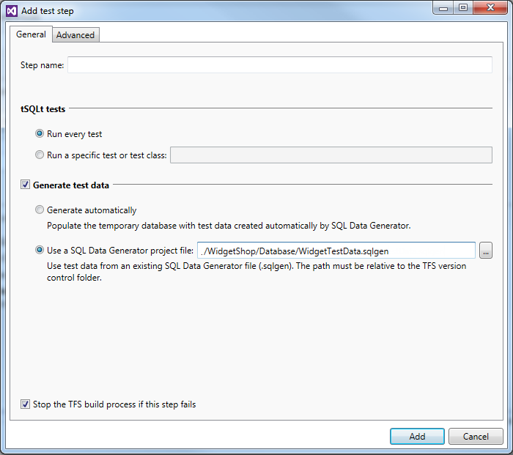Viewport: 513px width, 455px height.
Task: Toggle Stop the TFS build process checkbox
Action: (26, 404)
